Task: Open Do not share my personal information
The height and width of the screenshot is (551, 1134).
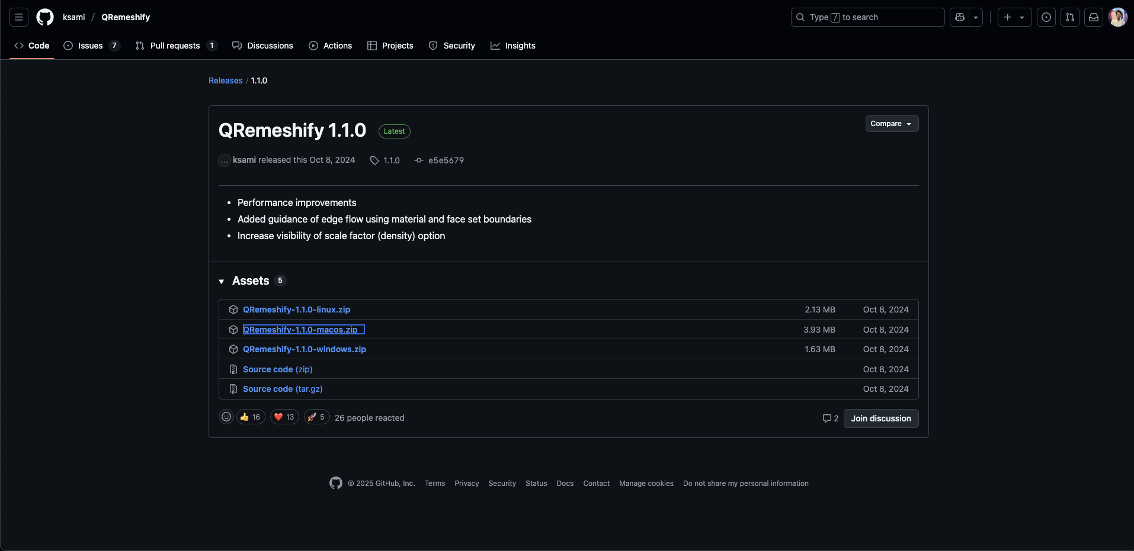Action: (746, 484)
